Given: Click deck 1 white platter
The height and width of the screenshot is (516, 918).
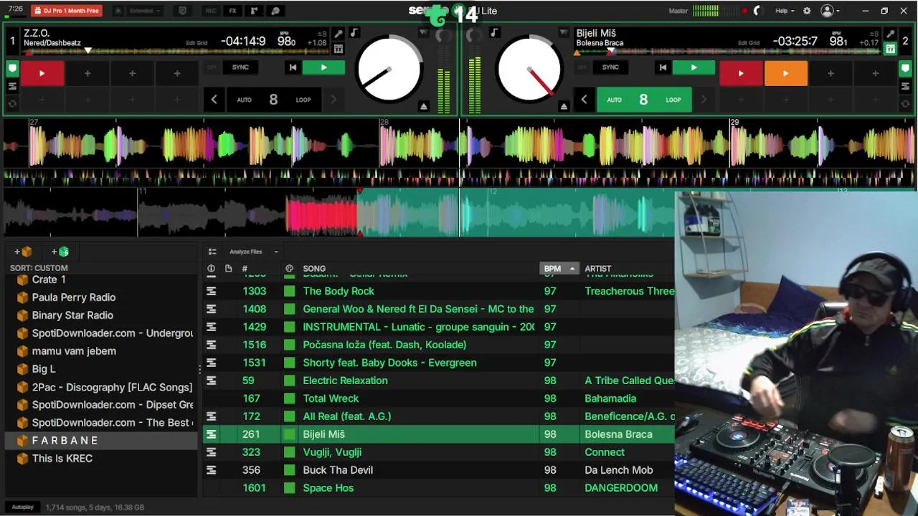Looking at the screenshot, I should pos(389,70).
